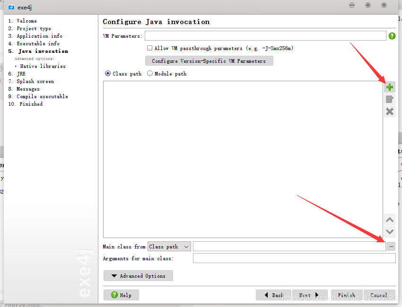Image resolution: width=402 pixels, height=307 pixels.
Task: Go to step 1 Welcome
Action: point(22,21)
